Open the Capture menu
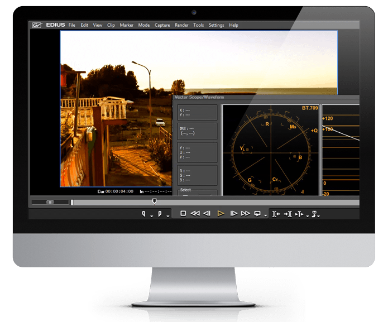Image resolution: width=388 pixels, height=322 pixels. [x=162, y=25]
